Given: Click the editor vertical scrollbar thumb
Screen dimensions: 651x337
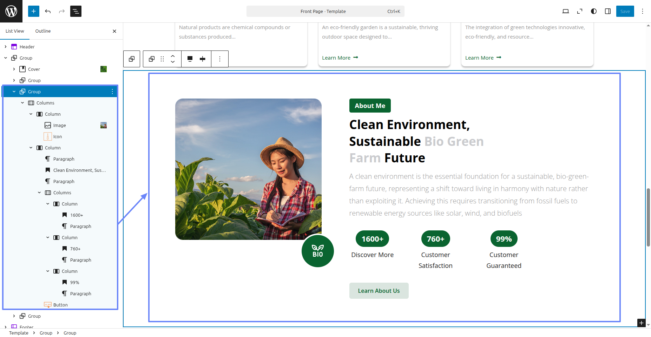Looking at the screenshot, I should 648,217.
